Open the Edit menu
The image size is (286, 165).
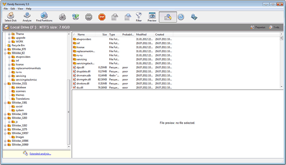click(x=13, y=9)
